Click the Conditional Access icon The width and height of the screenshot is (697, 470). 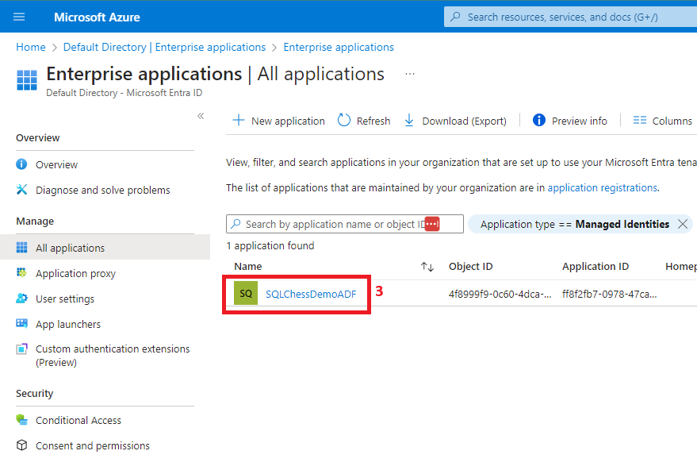[x=21, y=420]
